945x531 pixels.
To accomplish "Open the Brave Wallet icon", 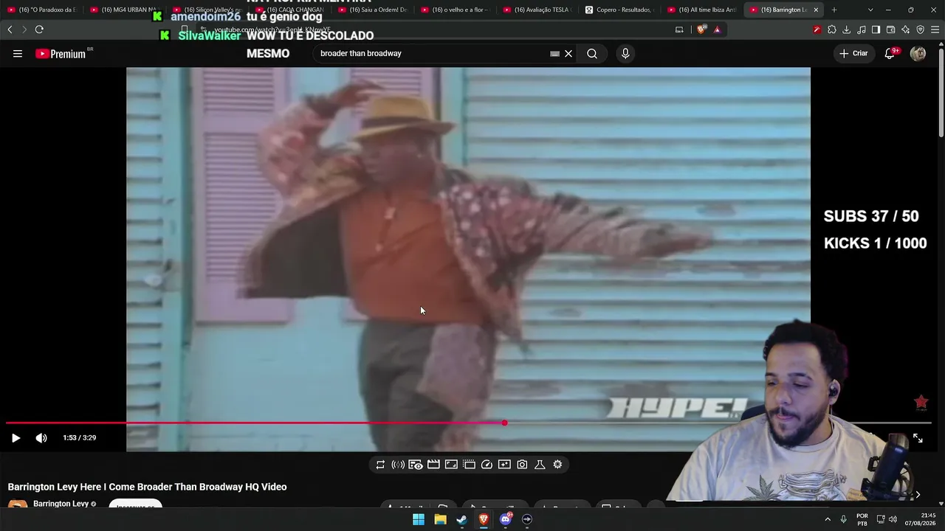I will (x=890, y=29).
